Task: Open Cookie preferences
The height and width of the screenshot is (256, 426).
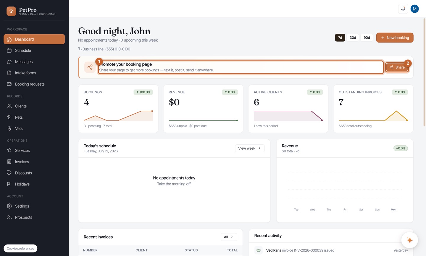Action: tap(20, 248)
